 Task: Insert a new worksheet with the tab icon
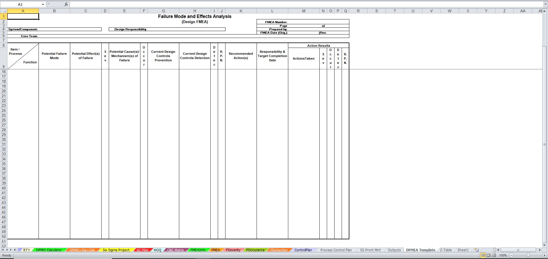click(x=476, y=250)
